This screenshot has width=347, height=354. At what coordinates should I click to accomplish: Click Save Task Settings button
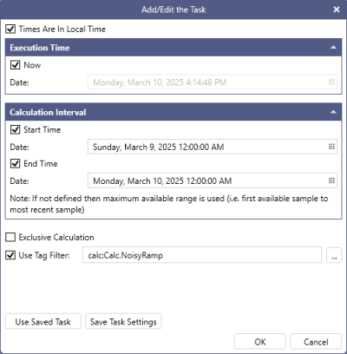pyautogui.click(x=123, y=321)
